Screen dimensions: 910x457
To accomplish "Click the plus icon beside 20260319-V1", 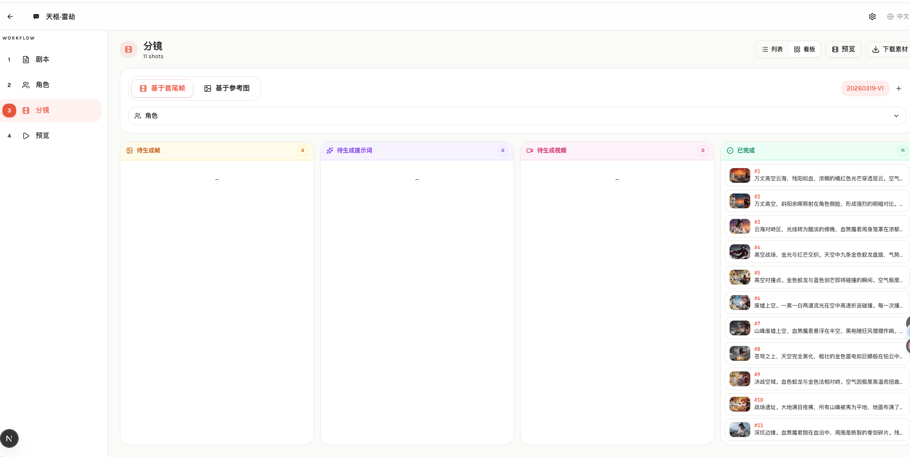I will (x=899, y=88).
